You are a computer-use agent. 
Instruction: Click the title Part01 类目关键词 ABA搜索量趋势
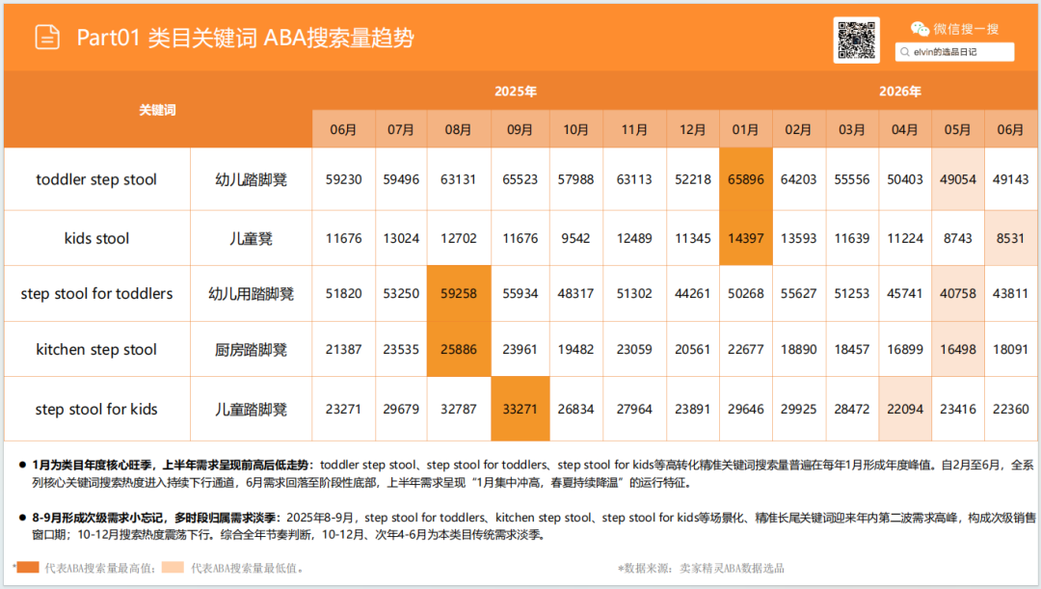(245, 38)
